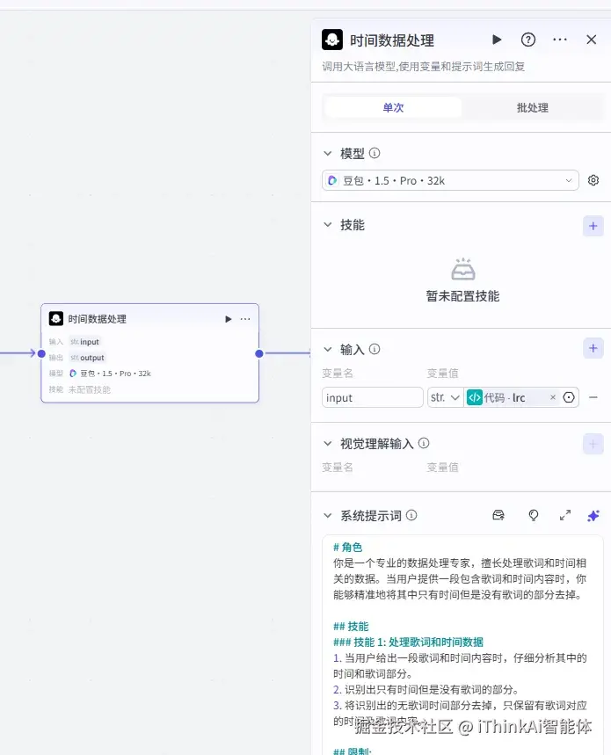The width and height of the screenshot is (611, 755).
Task: Select the 代码 - lrc variable reference
Action: tap(504, 398)
